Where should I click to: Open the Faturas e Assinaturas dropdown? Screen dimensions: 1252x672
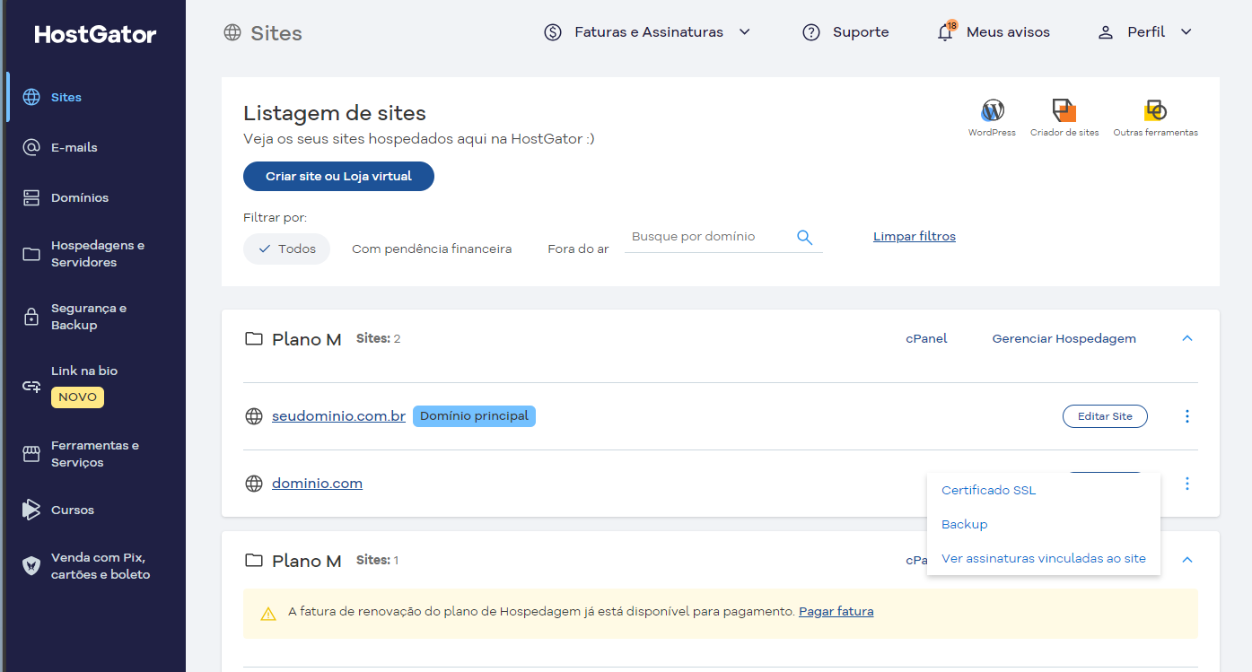click(x=647, y=32)
